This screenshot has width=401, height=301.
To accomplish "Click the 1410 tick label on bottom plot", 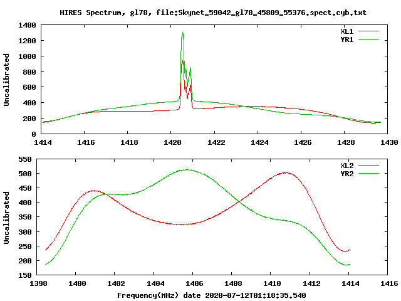I will click(272, 283).
